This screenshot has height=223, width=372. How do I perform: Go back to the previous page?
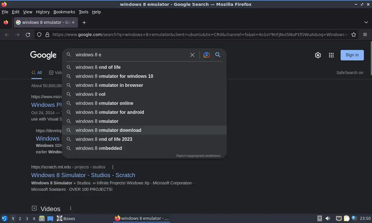(7, 35)
